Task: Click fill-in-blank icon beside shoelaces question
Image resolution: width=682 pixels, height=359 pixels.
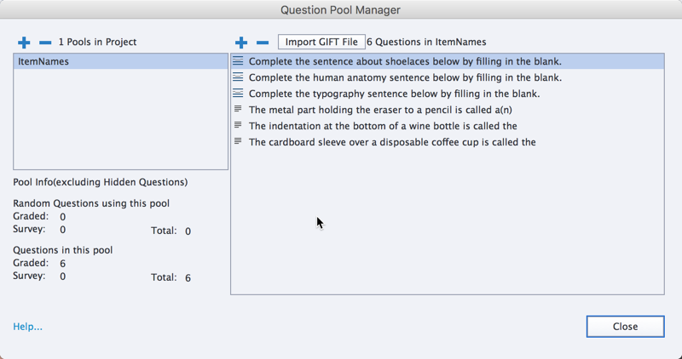Action: (238, 61)
